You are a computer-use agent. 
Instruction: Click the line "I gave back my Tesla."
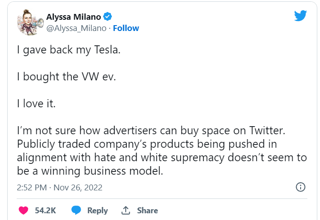(69, 50)
